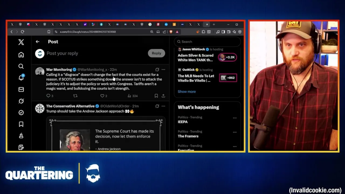Screen dimensions: 345x194
Task: Open more options on Conservative Alternative post
Action: tap(163, 106)
